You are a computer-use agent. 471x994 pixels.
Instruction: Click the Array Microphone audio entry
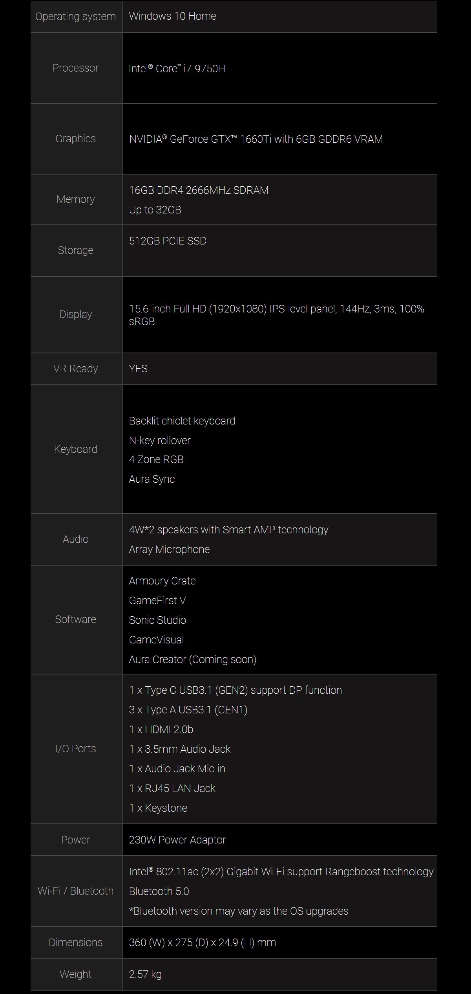[169, 549]
